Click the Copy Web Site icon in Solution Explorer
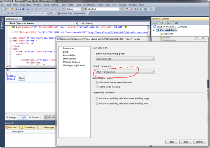 [173, 23]
